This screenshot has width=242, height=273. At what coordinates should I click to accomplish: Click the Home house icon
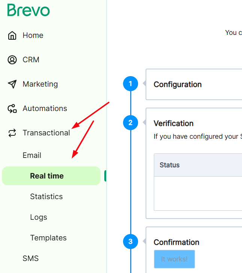pos(12,36)
